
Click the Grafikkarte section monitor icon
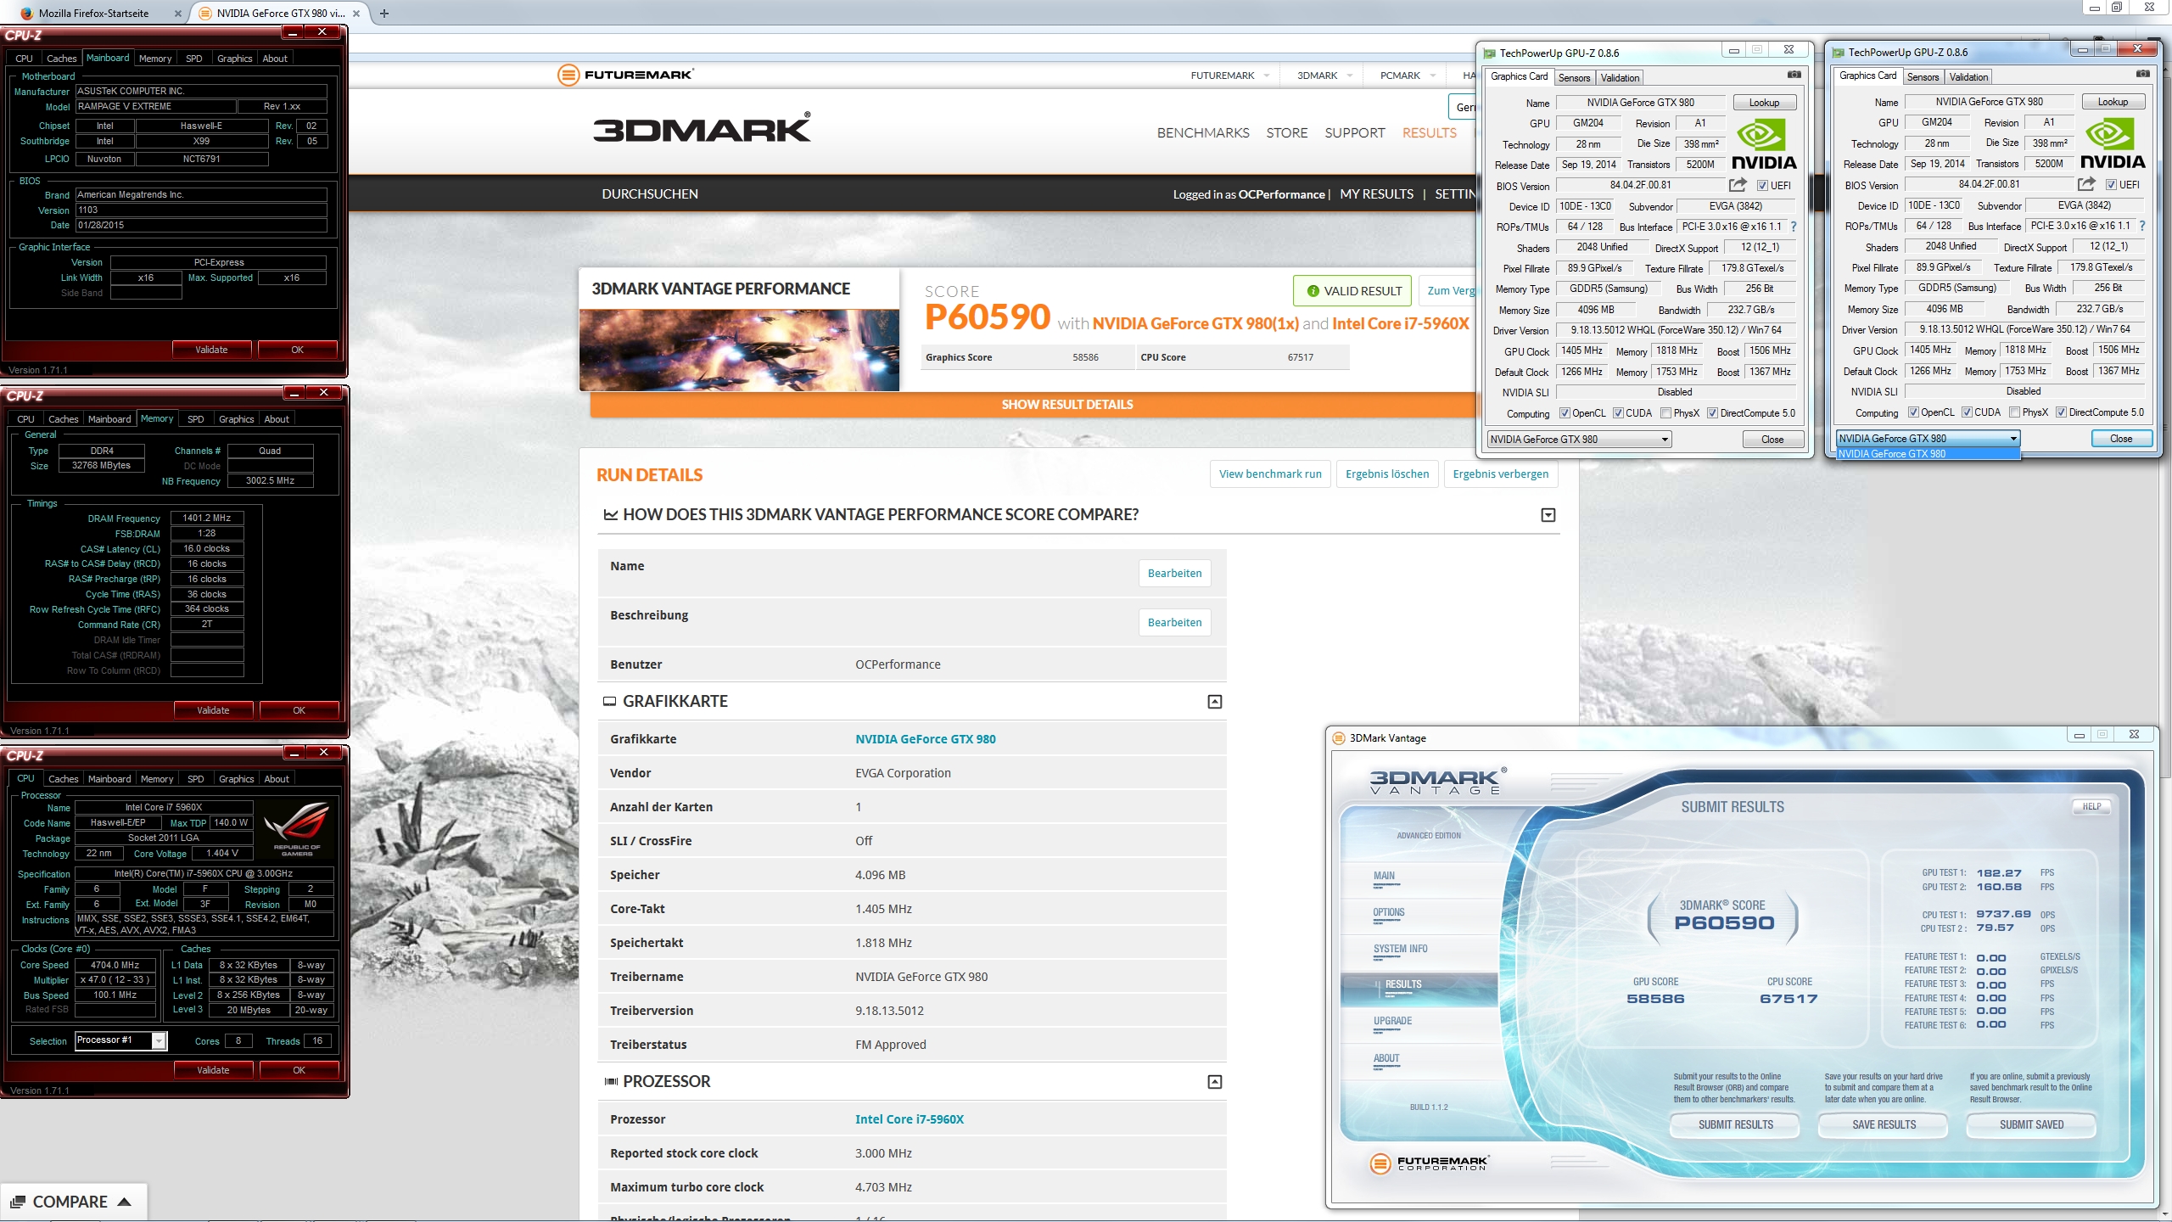tap(609, 701)
